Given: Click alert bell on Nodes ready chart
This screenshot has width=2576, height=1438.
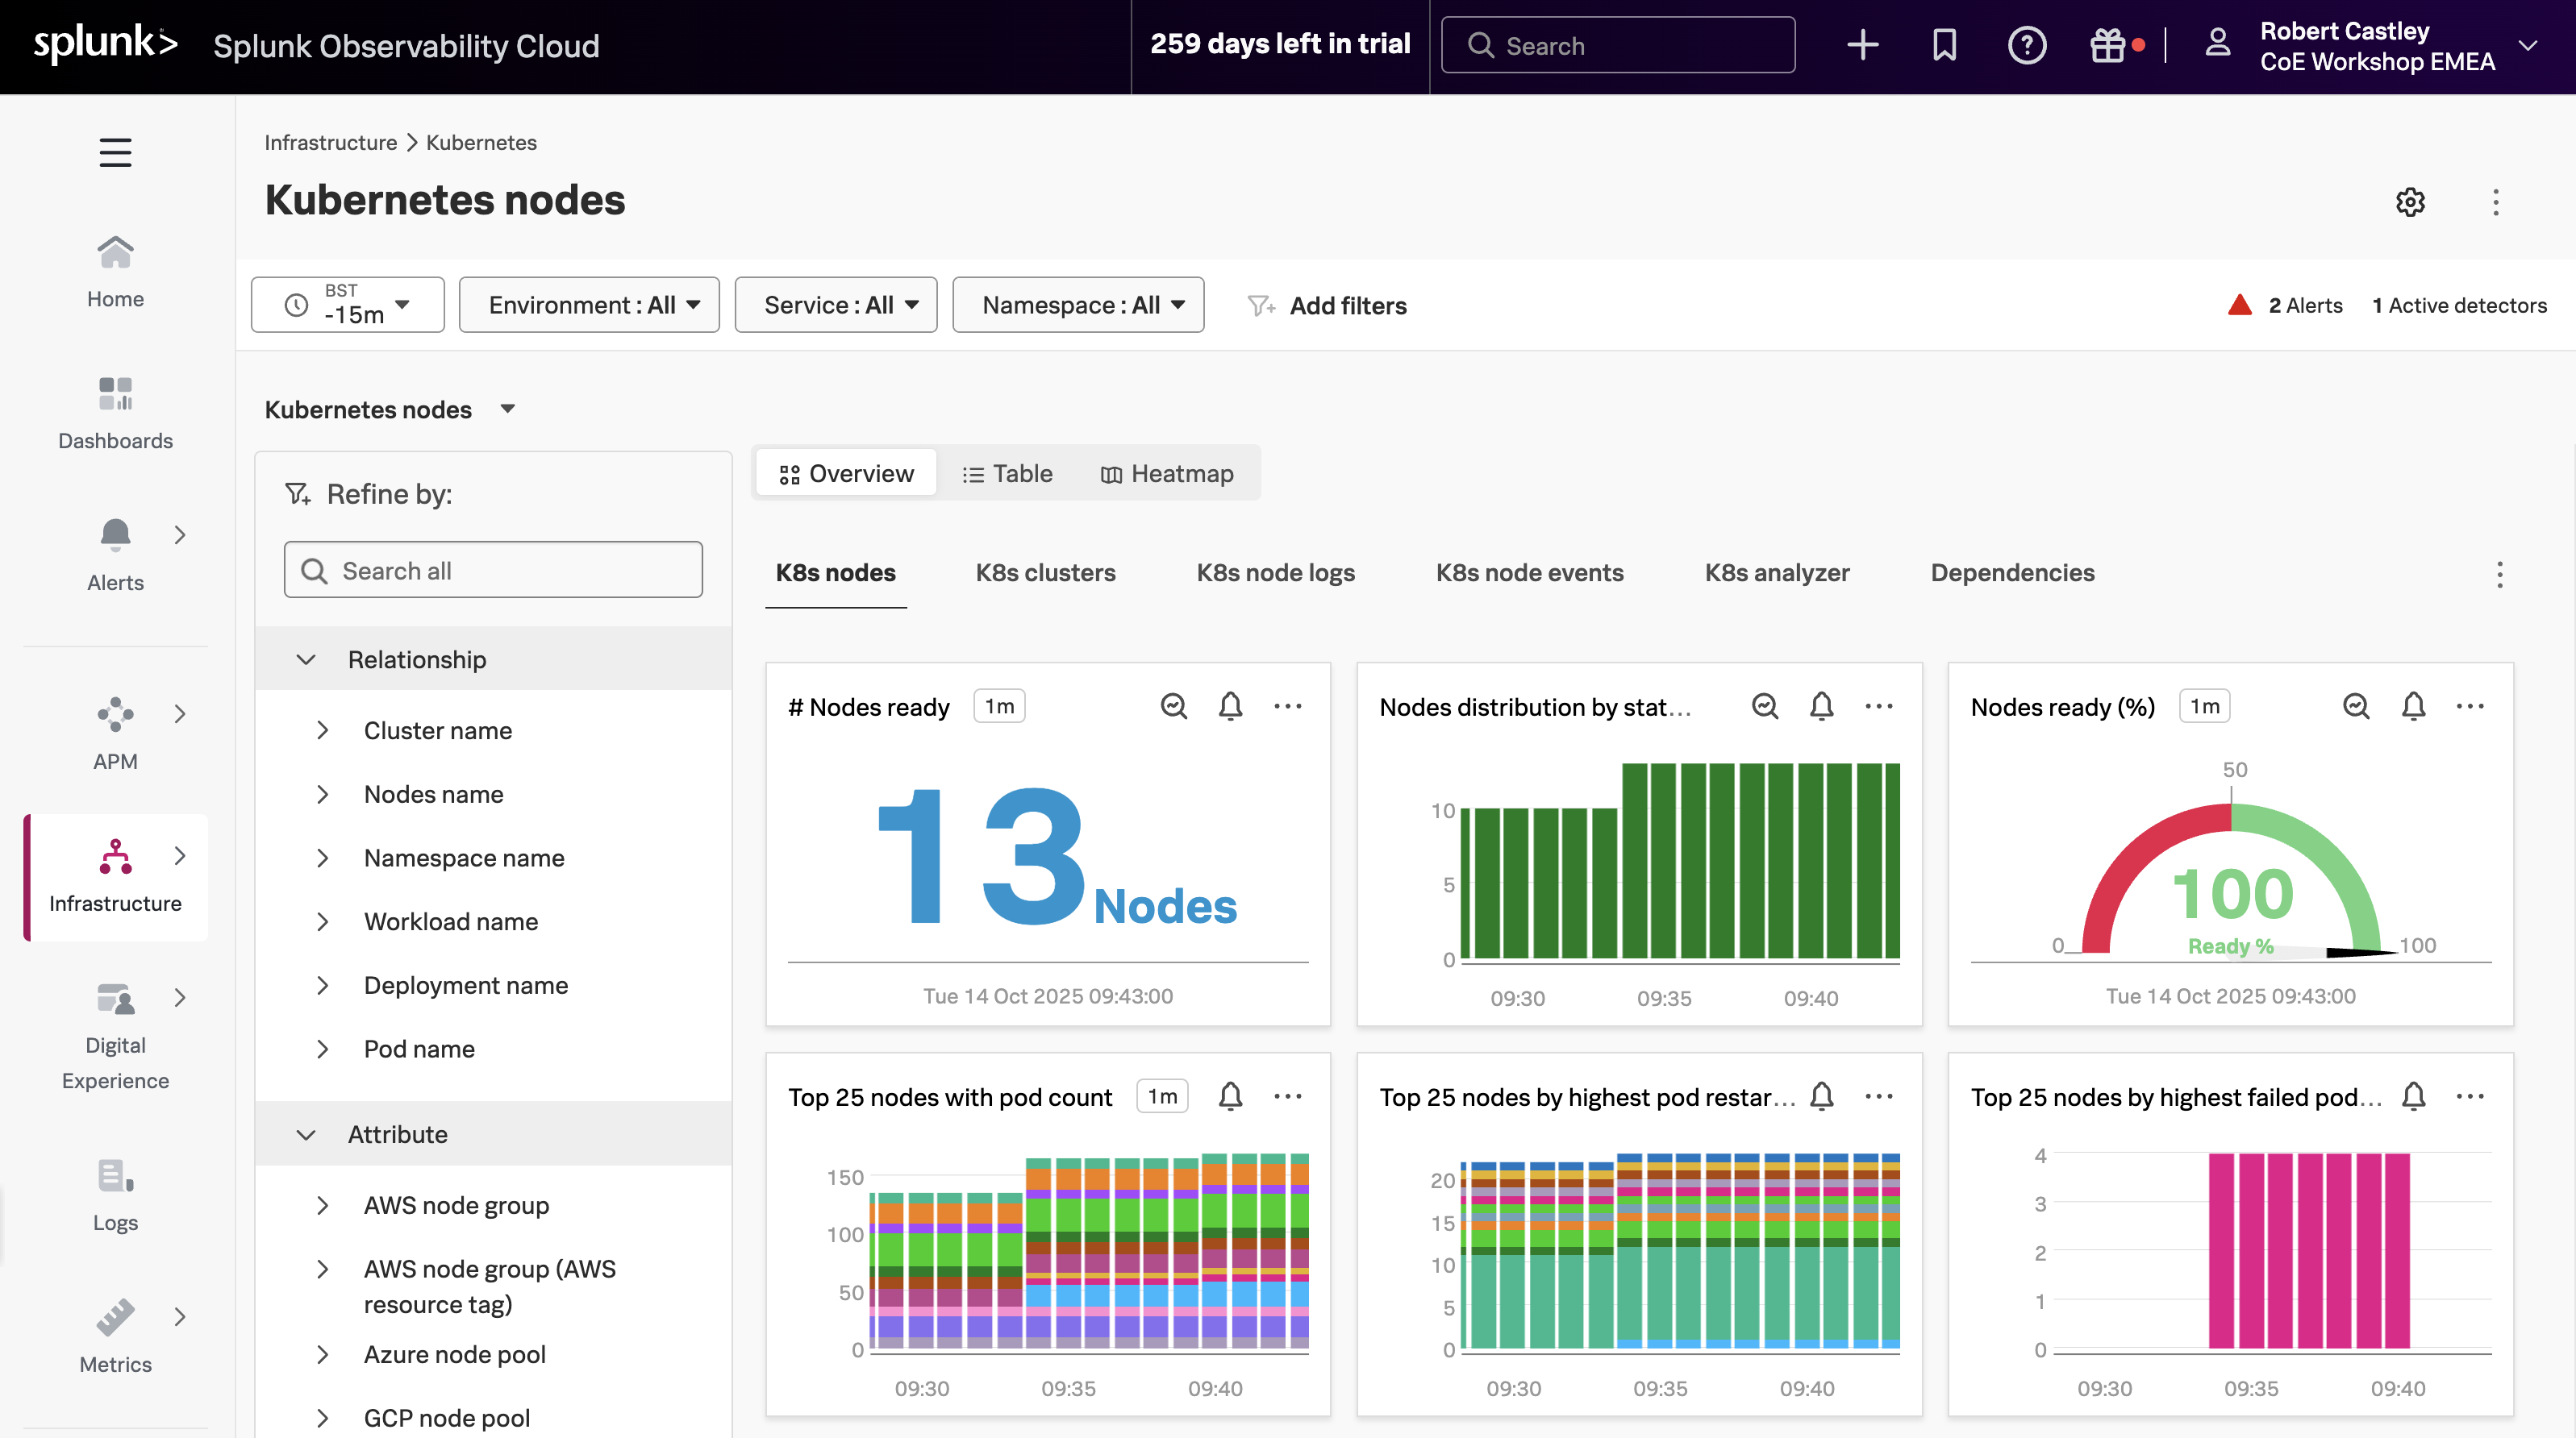Looking at the screenshot, I should tap(1230, 707).
